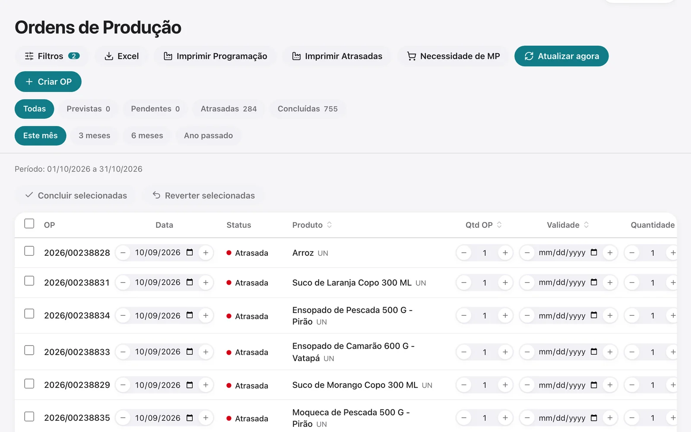
Task: Check the row for OP 2026/00238833
Action: coord(29,350)
